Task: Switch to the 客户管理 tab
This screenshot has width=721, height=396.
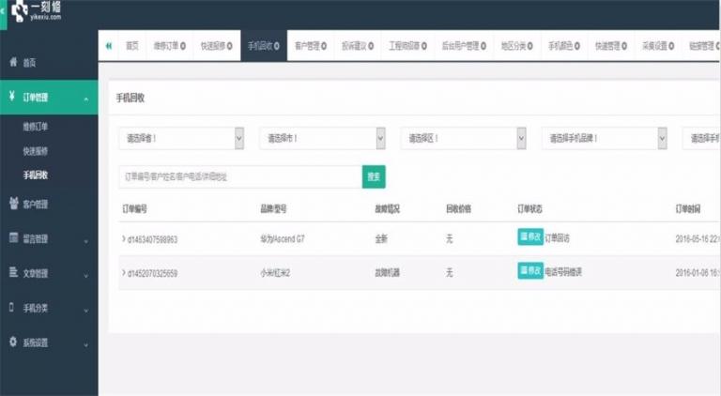Action: 310,45
